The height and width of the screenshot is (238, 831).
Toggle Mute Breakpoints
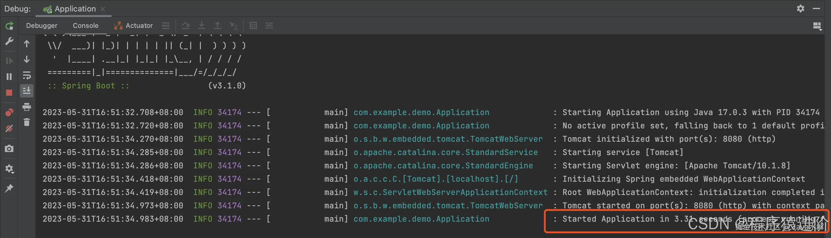tap(9, 129)
